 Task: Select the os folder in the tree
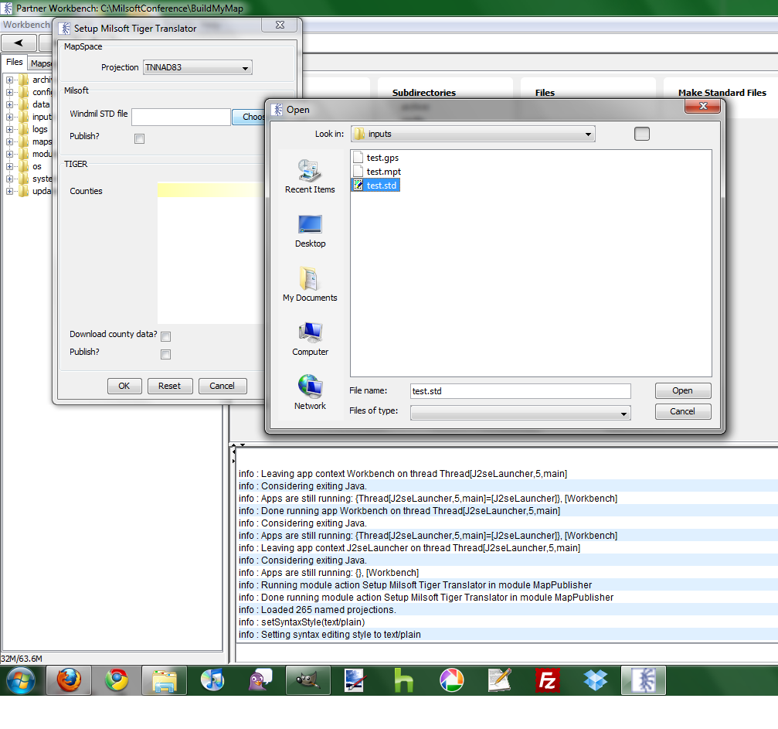37,166
